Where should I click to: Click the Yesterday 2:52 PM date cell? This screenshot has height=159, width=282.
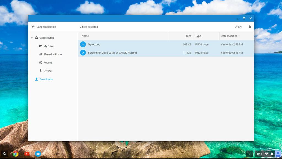coord(232,44)
